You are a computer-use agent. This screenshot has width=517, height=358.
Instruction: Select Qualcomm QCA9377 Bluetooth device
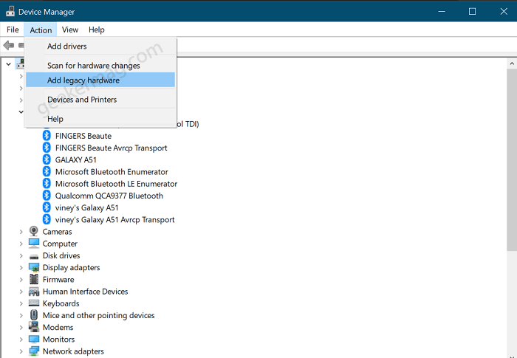pyautogui.click(x=109, y=196)
